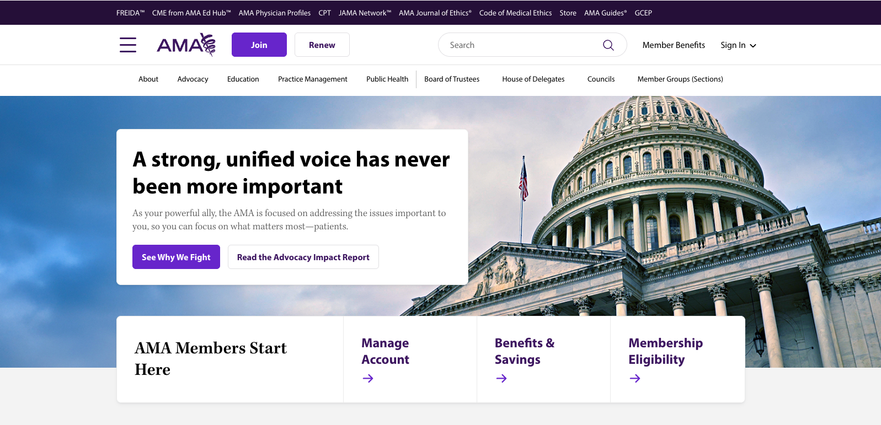The width and height of the screenshot is (881, 425).
Task: Click See Why We Fight button
Action: tap(176, 257)
